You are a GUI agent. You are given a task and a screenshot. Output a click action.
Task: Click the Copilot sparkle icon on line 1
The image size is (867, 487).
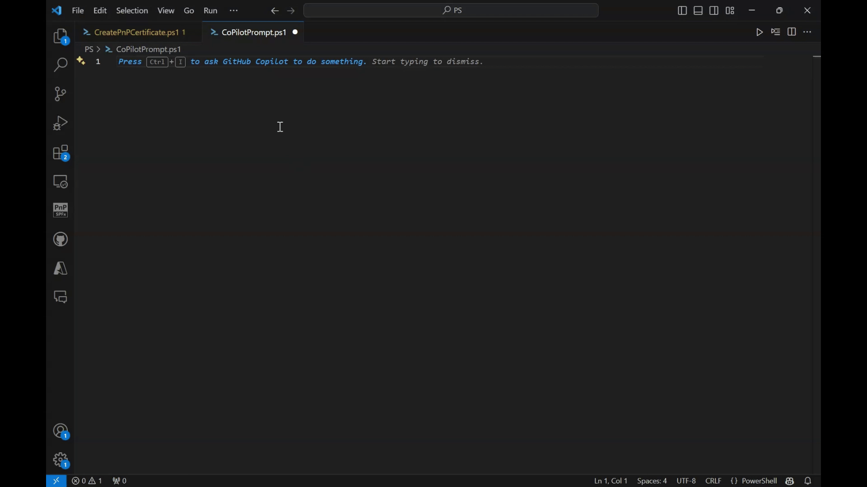coord(81,61)
